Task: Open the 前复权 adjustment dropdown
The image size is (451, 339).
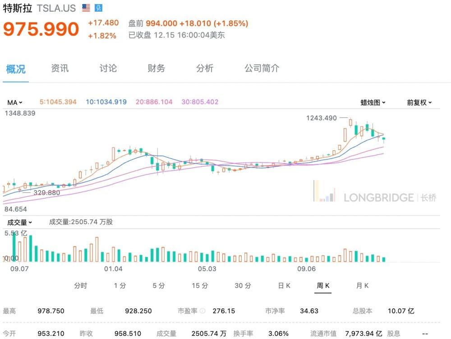Action: (419, 103)
